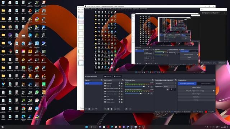Viewport: 230px width, 129px height.
Task: Click the taskbar Search box
Action: click(x=93, y=127)
